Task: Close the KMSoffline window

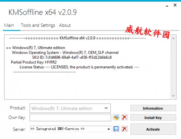Action: click(x=175, y=5)
